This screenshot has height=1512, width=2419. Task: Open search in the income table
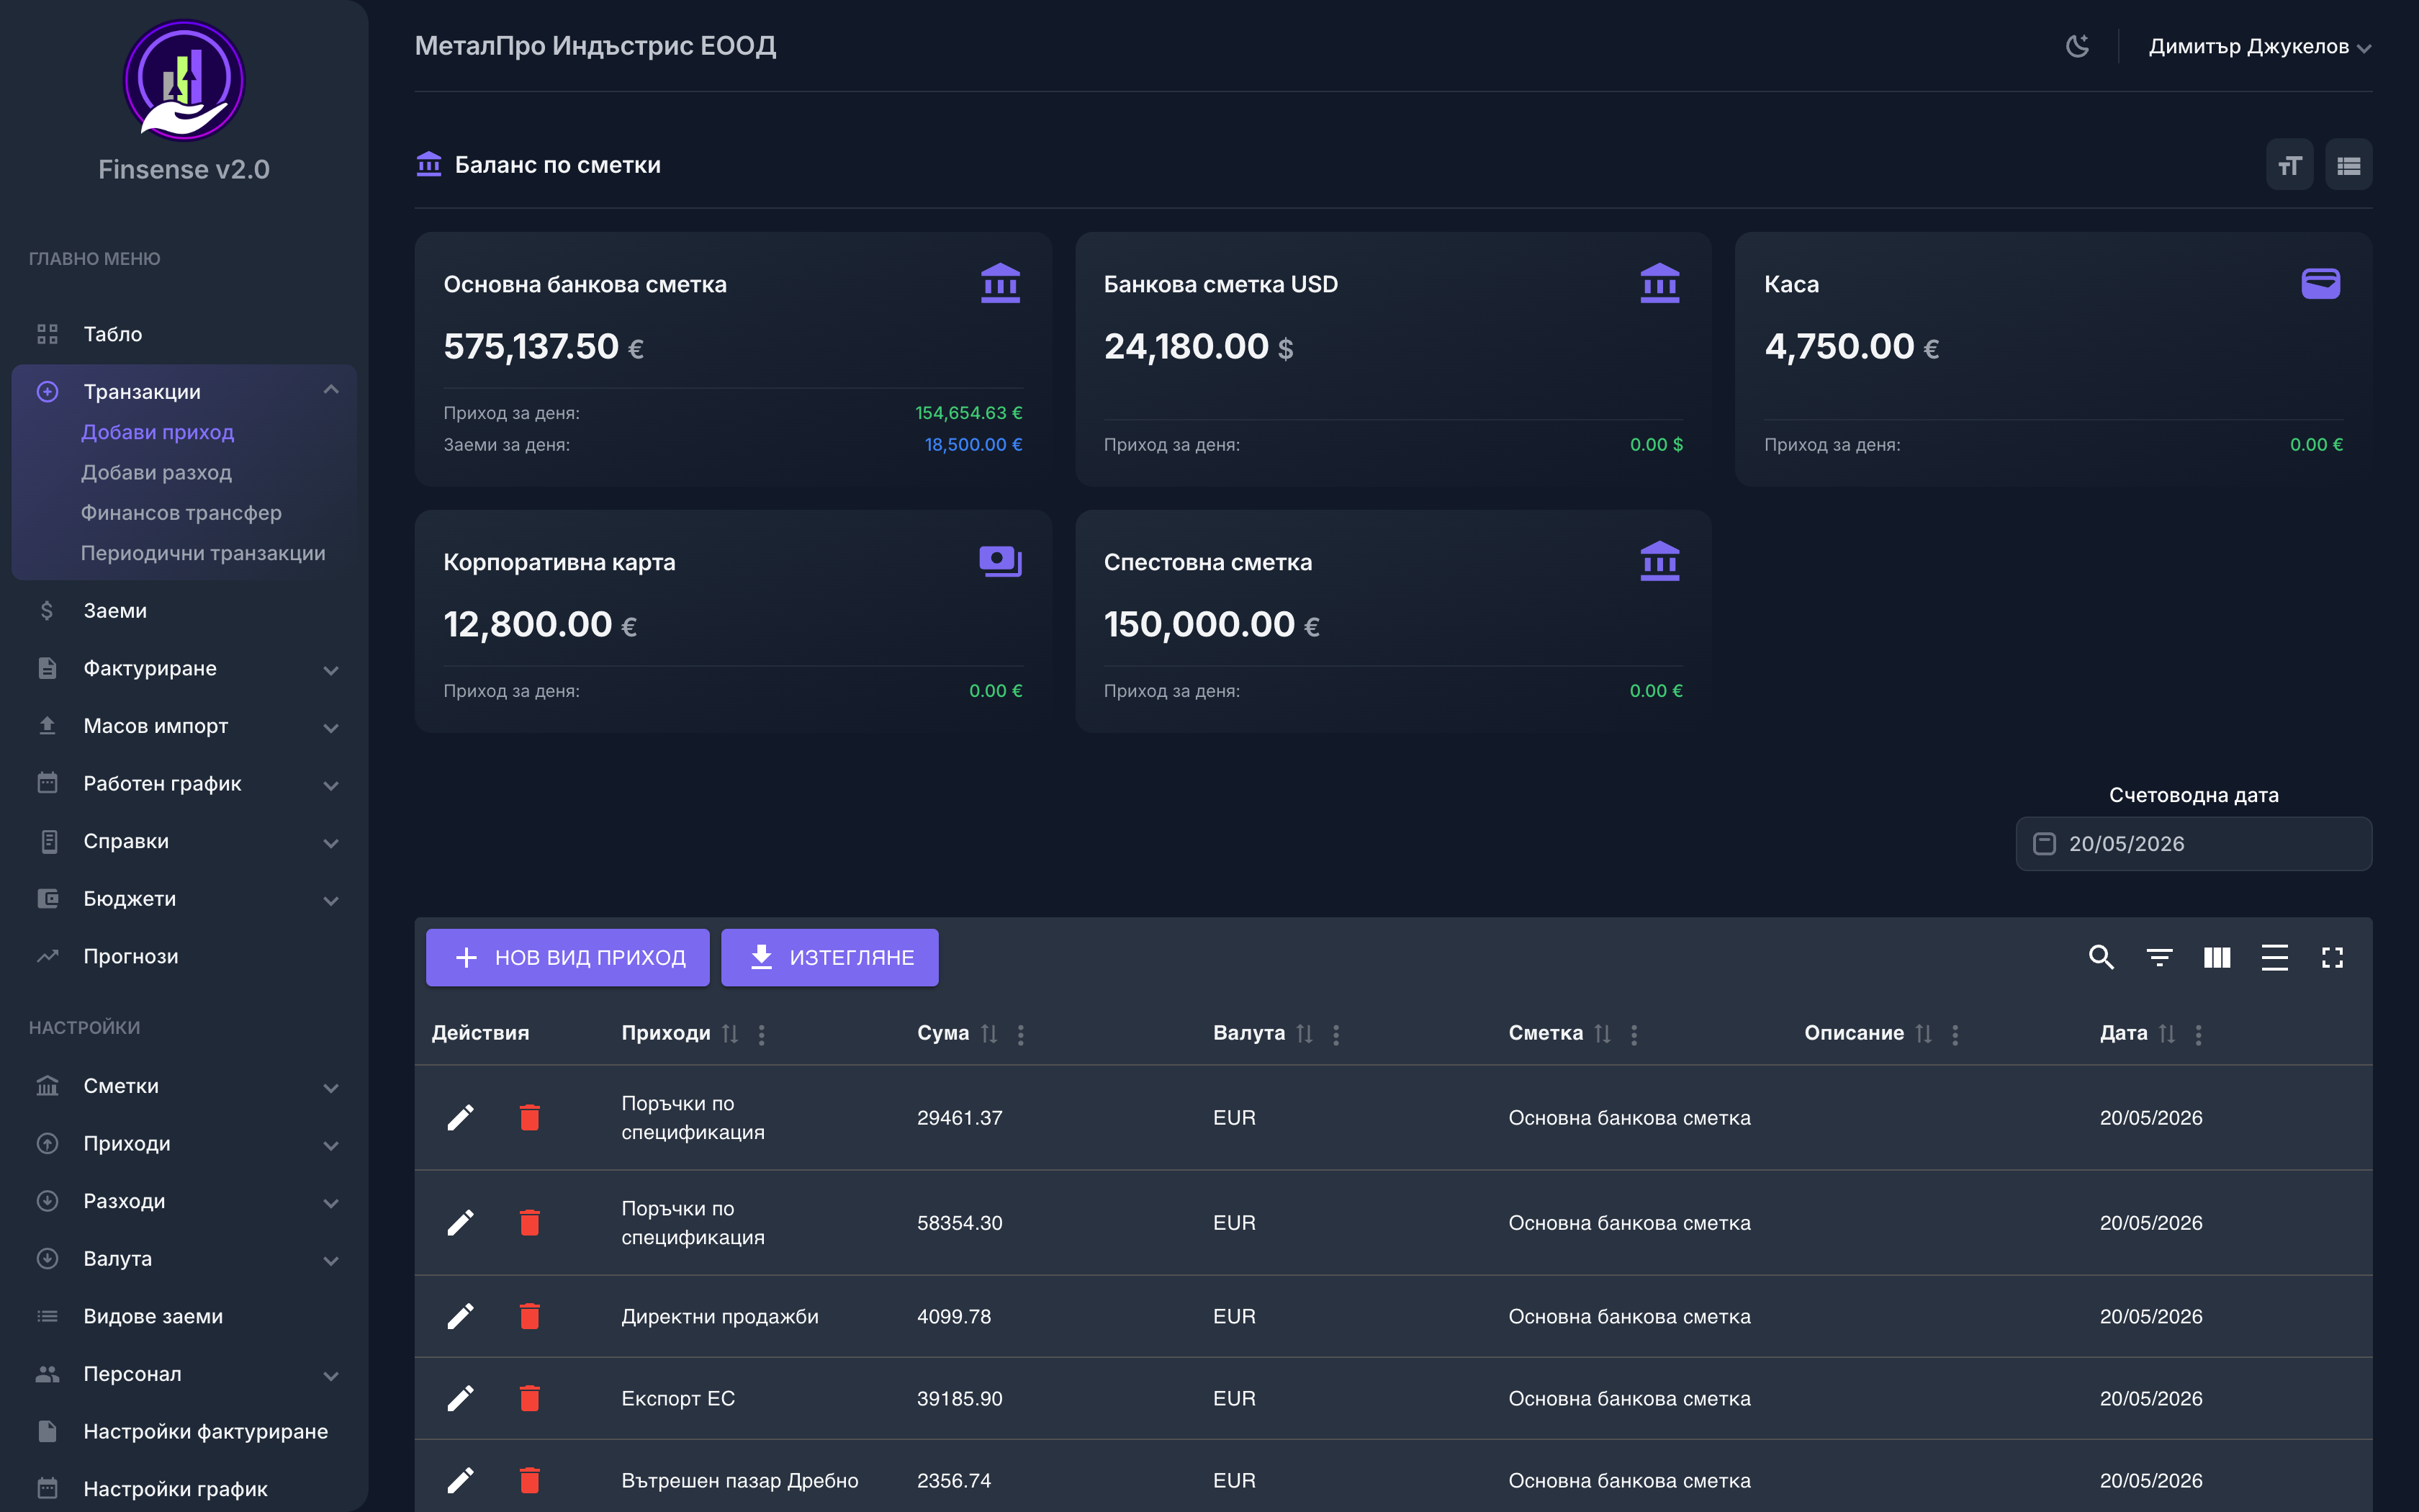(2101, 957)
